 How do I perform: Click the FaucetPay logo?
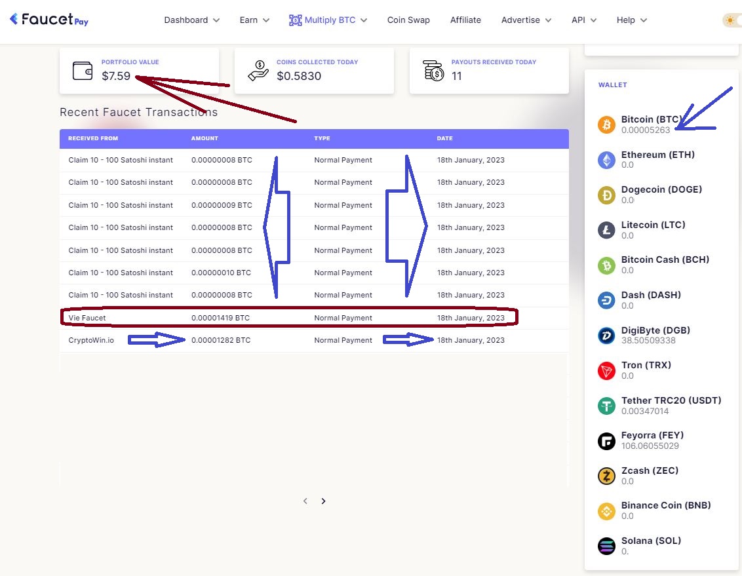49,20
